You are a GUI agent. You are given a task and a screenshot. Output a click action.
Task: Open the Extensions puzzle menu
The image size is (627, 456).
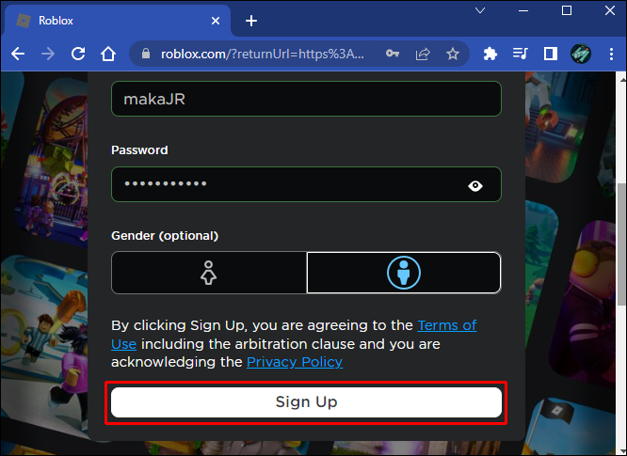click(490, 54)
